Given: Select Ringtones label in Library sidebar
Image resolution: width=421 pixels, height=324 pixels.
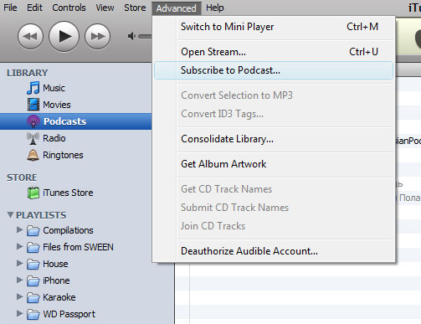Looking at the screenshot, I should click(63, 155).
